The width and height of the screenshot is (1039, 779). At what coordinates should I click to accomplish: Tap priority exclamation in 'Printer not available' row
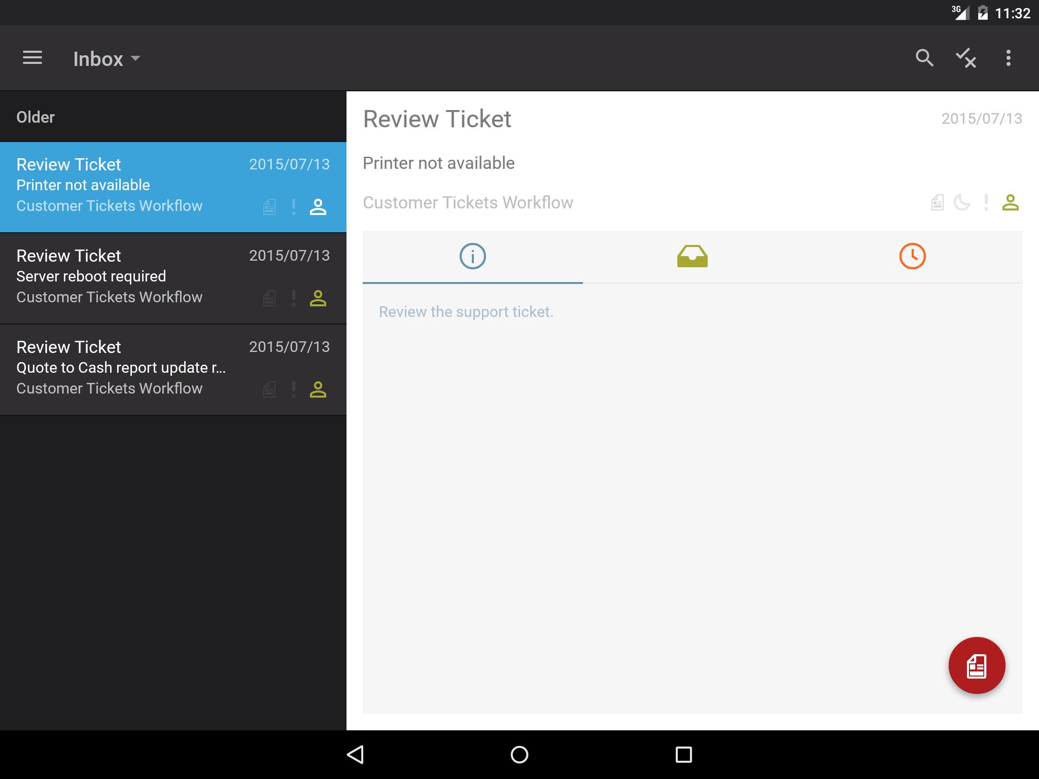[294, 207]
